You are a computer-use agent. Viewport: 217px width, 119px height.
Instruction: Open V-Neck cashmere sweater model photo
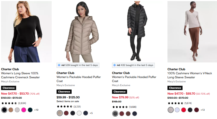(192, 32)
